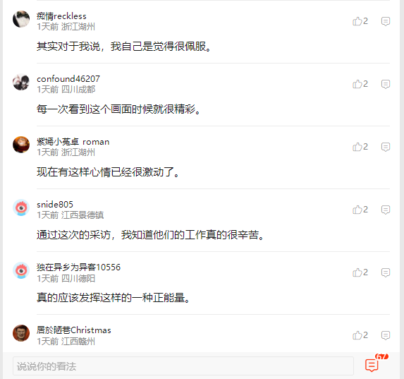Open 痴情reckless's profile avatar
Viewport: 404px width, 379px height.
tap(21, 19)
